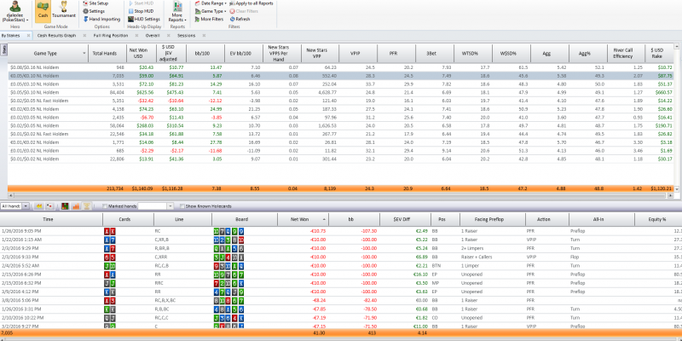Click the card/dice icon in hands toolbar

(50, 205)
